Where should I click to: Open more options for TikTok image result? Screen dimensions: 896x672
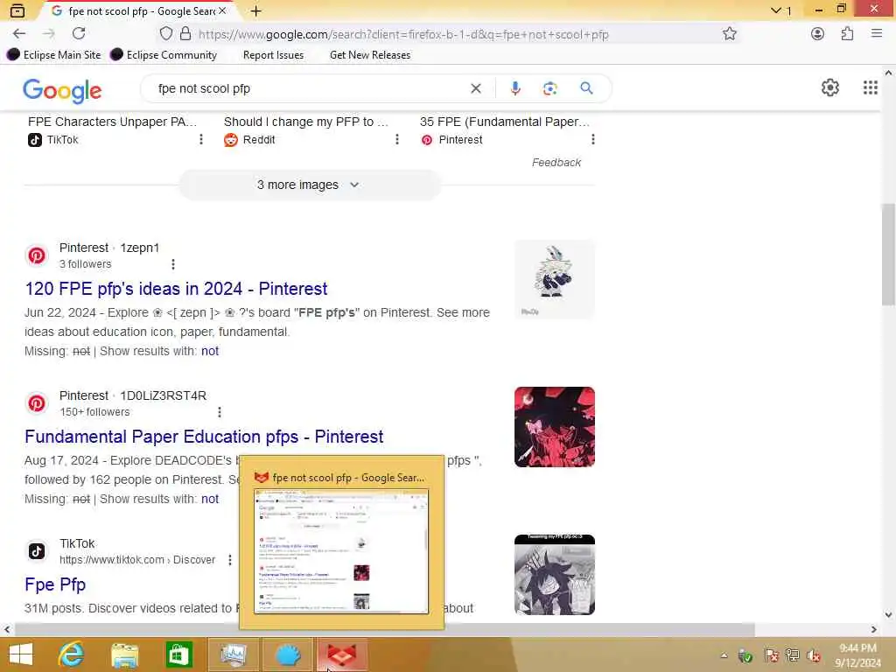coord(200,139)
